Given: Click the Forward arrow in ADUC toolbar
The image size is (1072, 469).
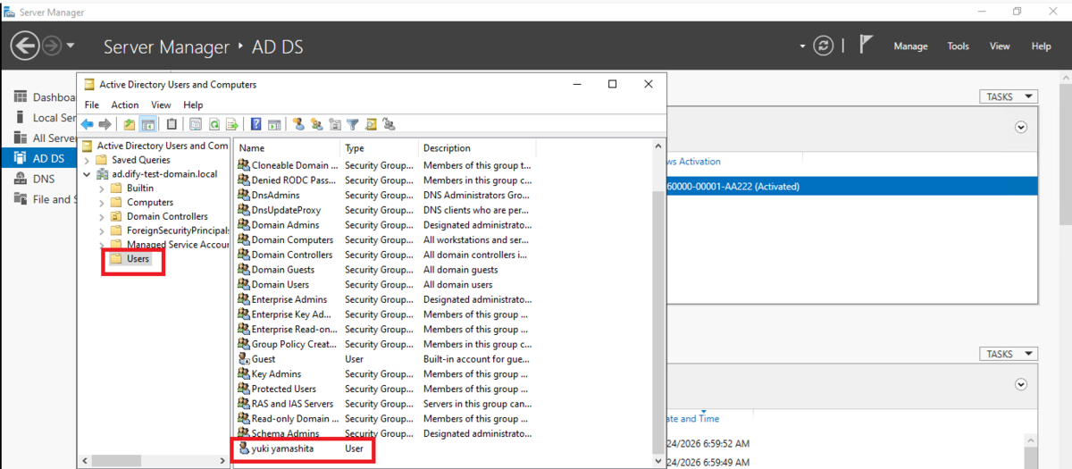Looking at the screenshot, I should (105, 124).
